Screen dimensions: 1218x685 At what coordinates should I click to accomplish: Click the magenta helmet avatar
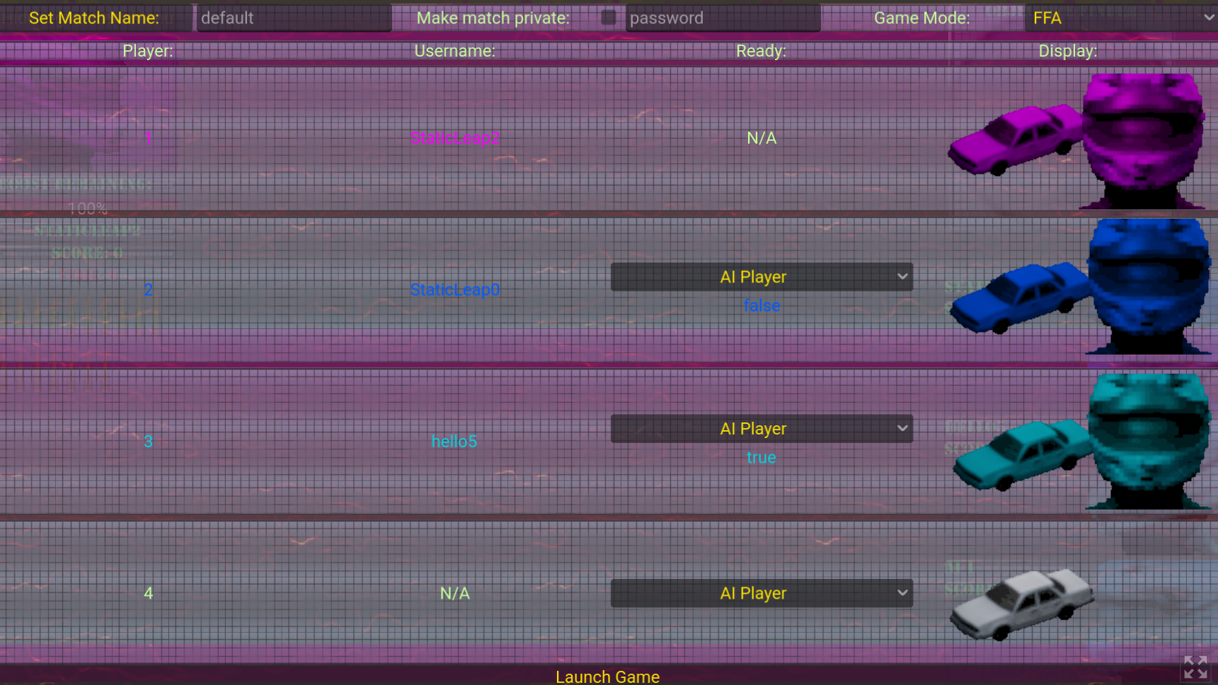point(1143,141)
